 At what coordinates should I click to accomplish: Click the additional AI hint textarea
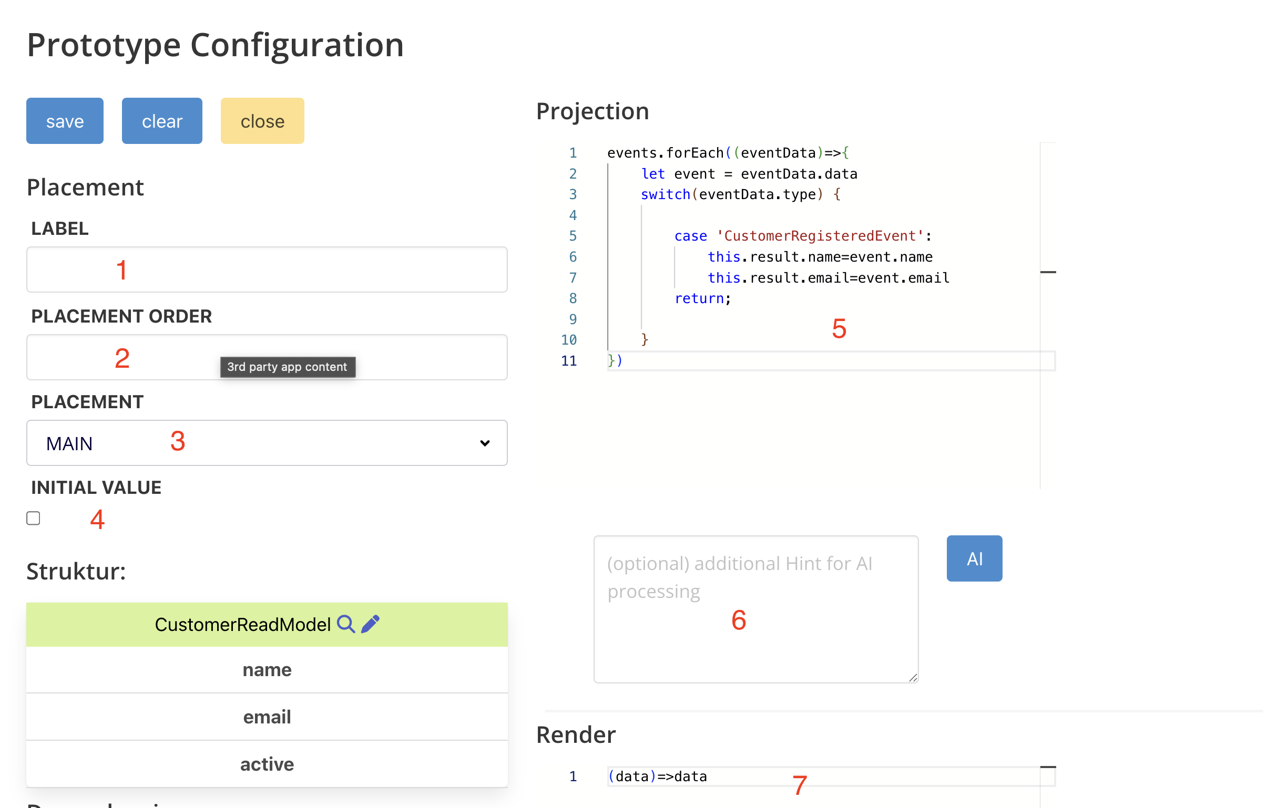tap(755, 609)
